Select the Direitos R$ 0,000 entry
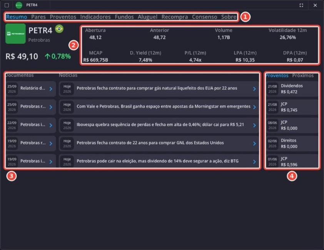This screenshot has height=250, width=324. (x=292, y=143)
